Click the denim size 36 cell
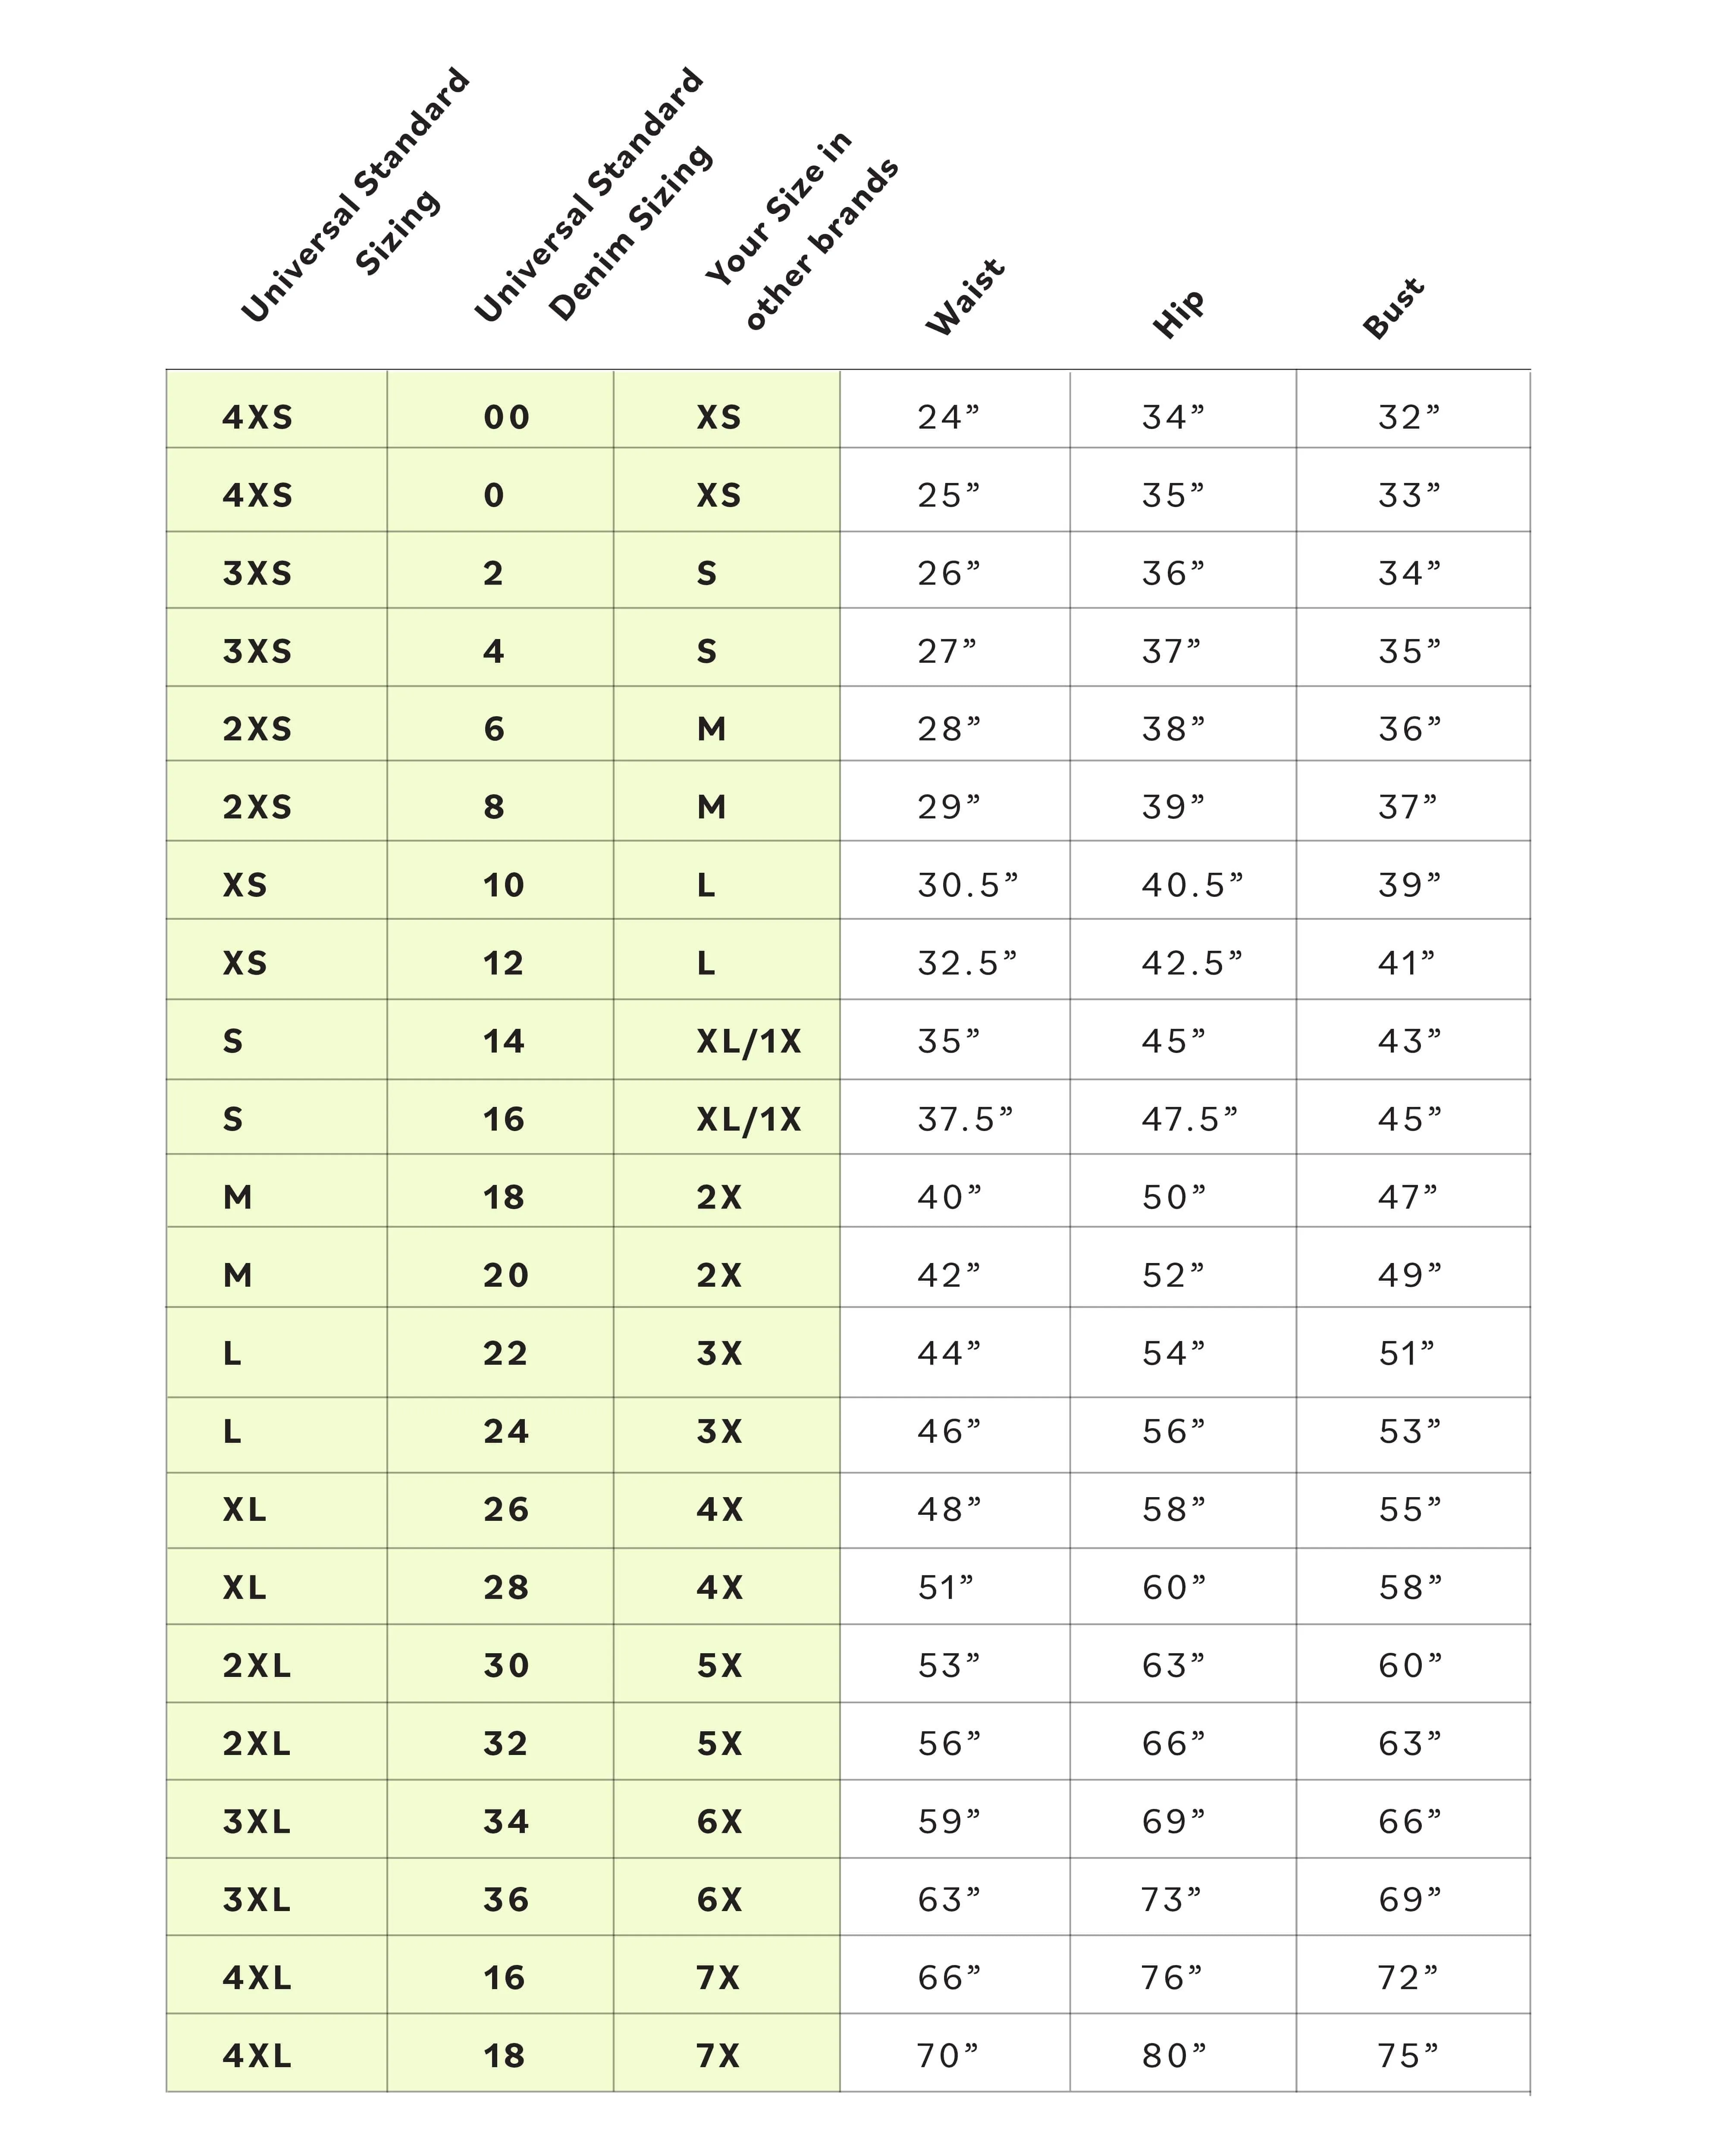The width and height of the screenshot is (1725, 2156). (506, 1899)
